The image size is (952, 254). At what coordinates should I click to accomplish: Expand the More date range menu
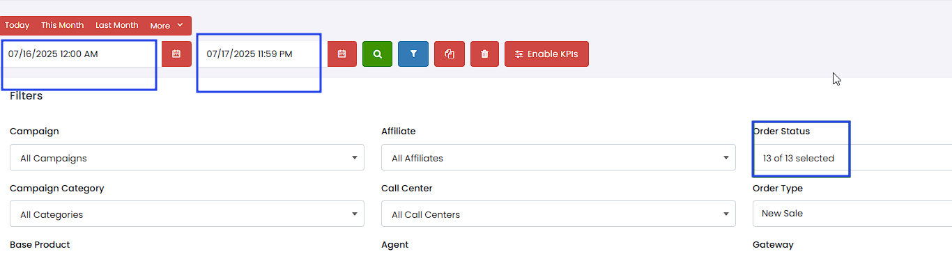click(x=167, y=25)
